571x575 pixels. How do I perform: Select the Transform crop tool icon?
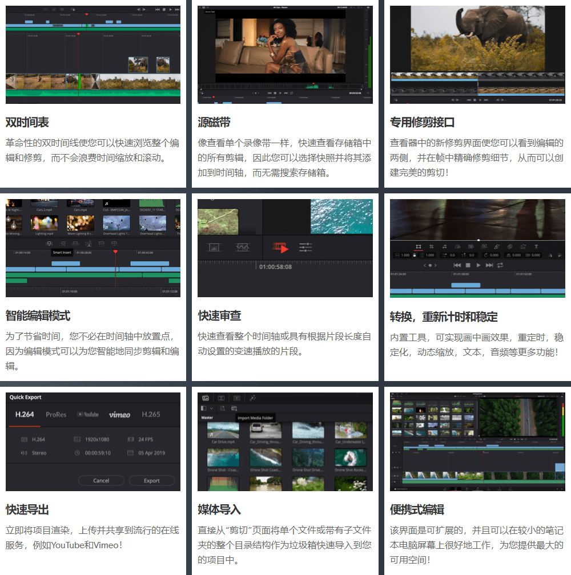[x=418, y=246]
